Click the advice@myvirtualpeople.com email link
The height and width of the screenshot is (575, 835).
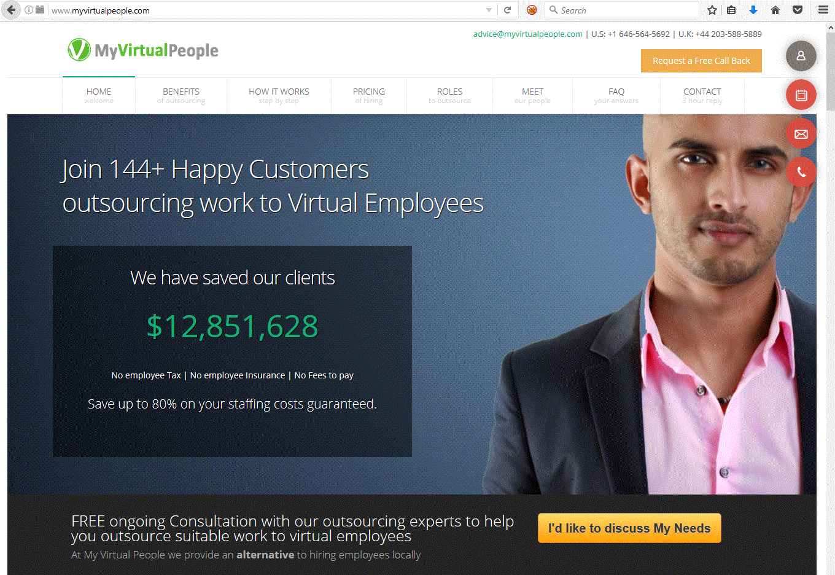click(x=527, y=34)
